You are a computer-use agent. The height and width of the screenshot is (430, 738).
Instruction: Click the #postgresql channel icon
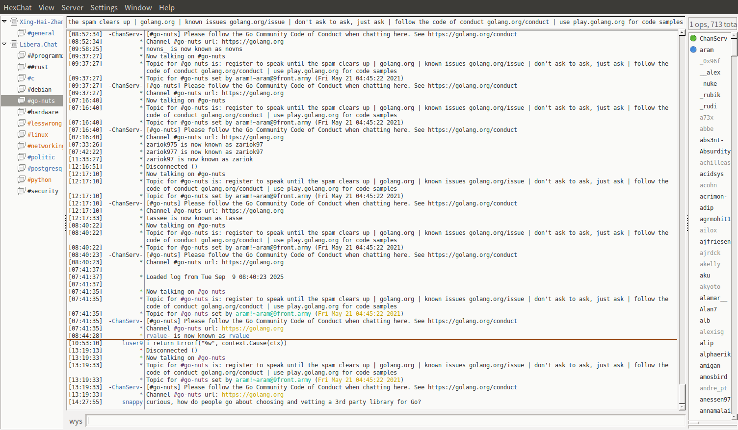(x=22, y=168)
